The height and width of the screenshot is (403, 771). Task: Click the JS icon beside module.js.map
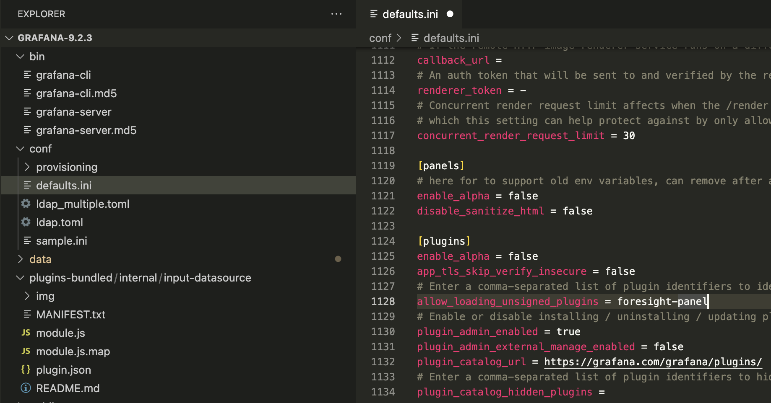coord(26,351)
